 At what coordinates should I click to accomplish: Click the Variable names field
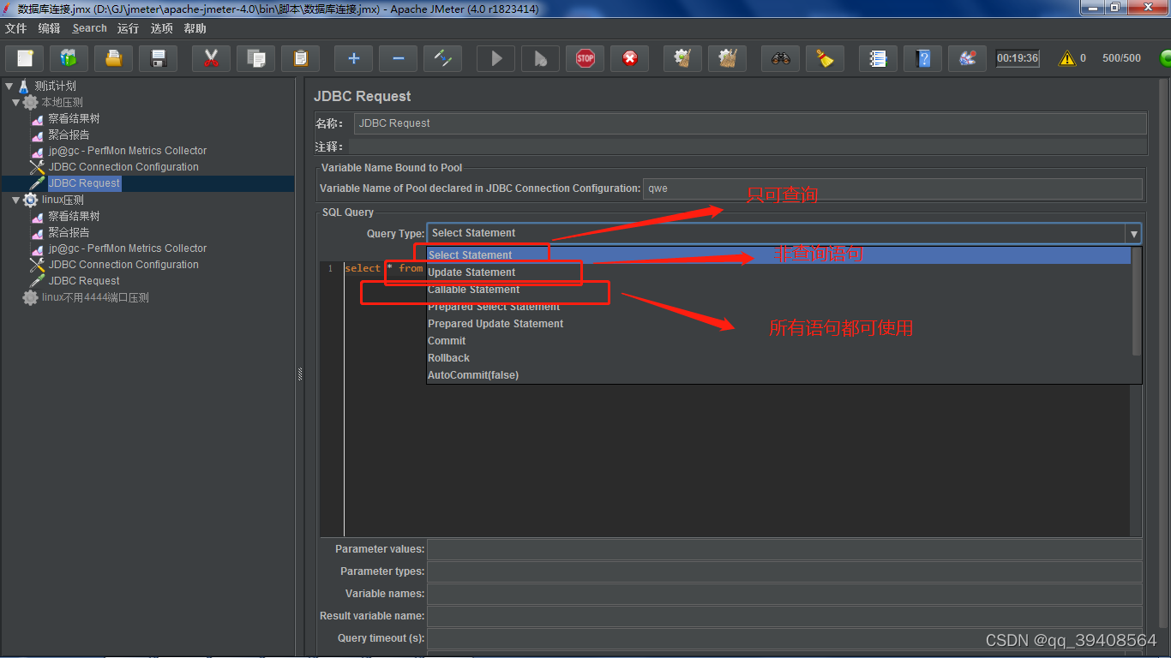(784, 594)
